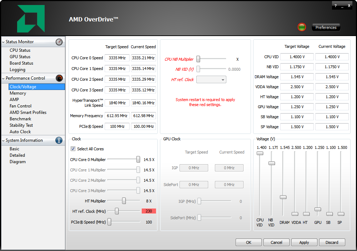The width and height of the screenshot is (357, 251).
Task: Toggle the Select All Cores checkbox
Action: (73, 149)
